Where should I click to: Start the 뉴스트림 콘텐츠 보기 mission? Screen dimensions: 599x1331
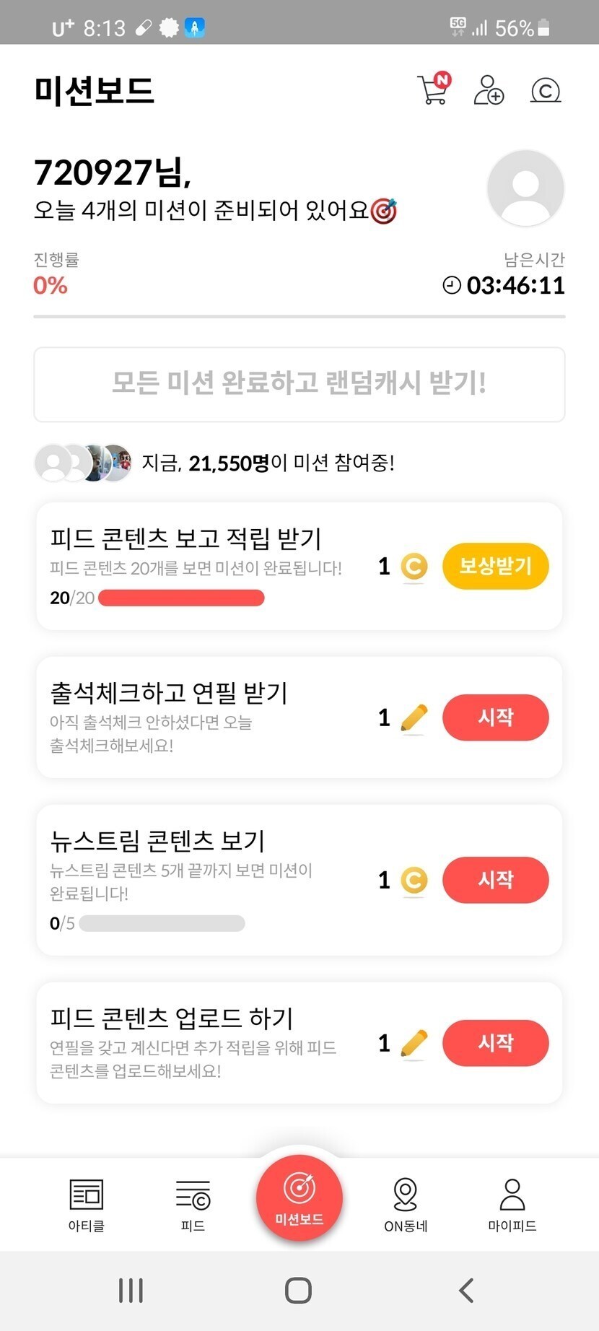click(x=495, y=880)
